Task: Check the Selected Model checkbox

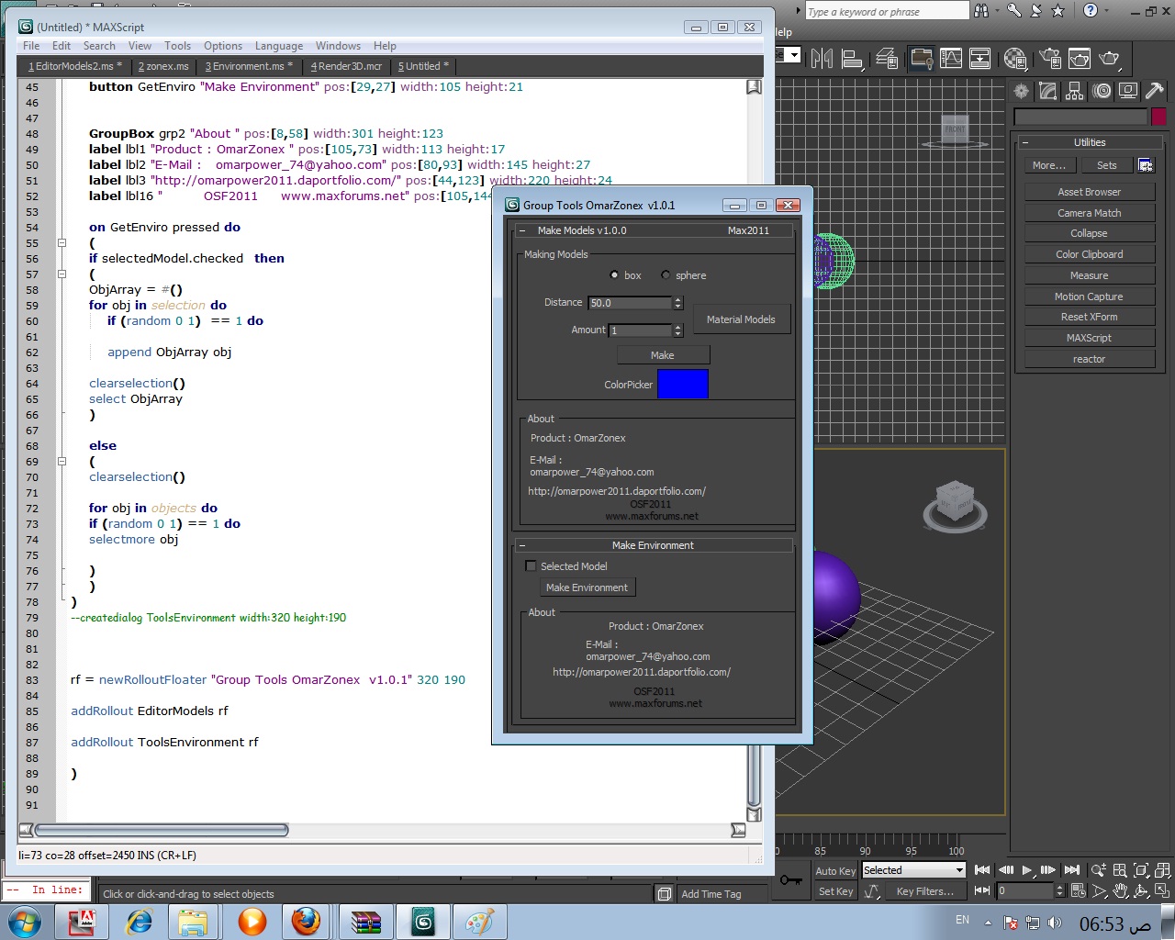Action: (x=531, y=566)
